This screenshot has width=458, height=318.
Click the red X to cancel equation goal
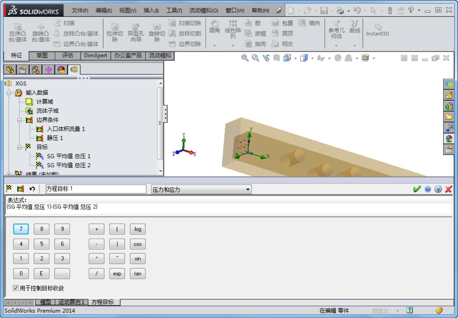coord(448,189)
